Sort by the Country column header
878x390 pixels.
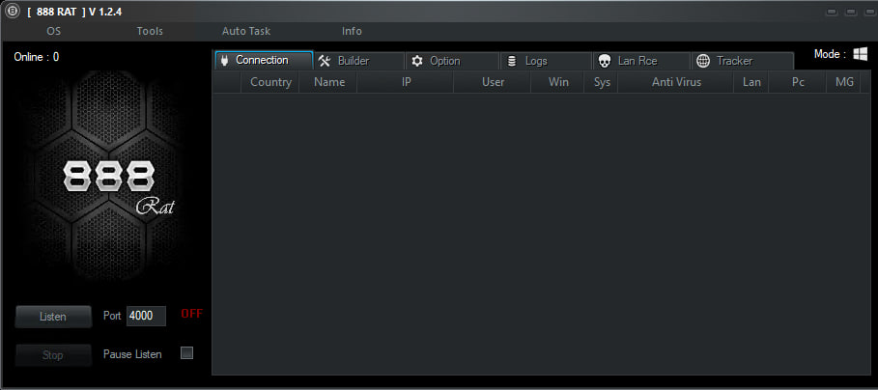pos(270,82)
